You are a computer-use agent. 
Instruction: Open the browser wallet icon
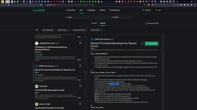point(191,5)
